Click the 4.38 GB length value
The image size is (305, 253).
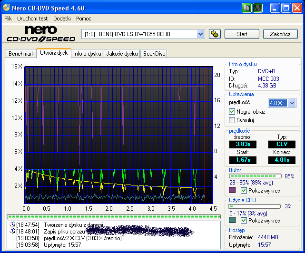[x=267, y=86]
